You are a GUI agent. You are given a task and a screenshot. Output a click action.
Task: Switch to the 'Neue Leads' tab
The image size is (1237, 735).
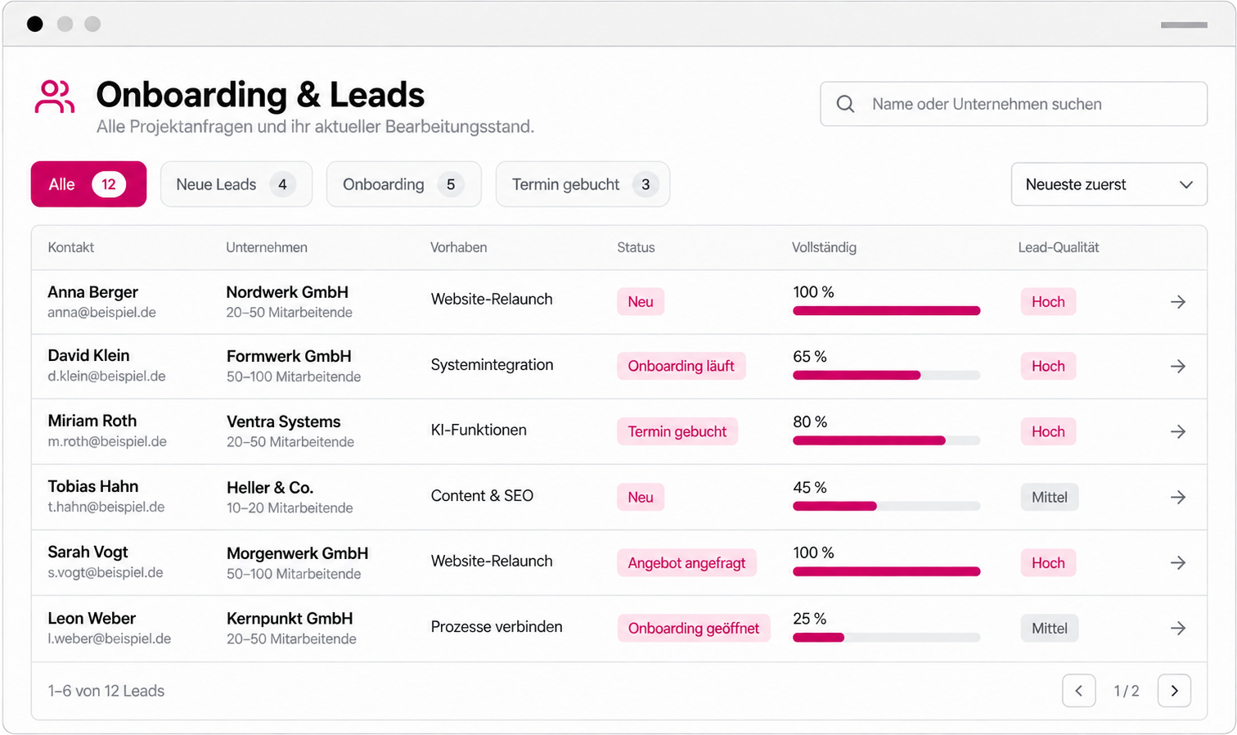[x=236, y=184]
